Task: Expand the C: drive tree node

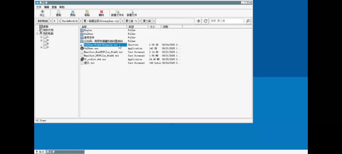Action: (x=41, y=37)
